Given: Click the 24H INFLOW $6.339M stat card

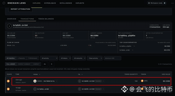Looking at the screenshot, I should [19, 35].
